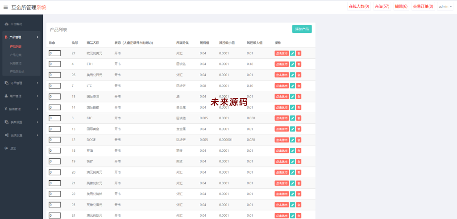Viewport: 457px width, 219px height.
Task: Open the 在线人数(0) indicator
Action: 359,6
